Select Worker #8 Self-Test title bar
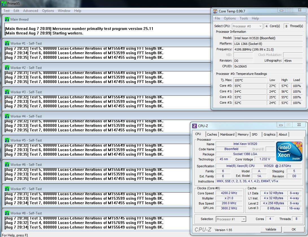Viewport: 308px width, 237px height. (96, 213)
